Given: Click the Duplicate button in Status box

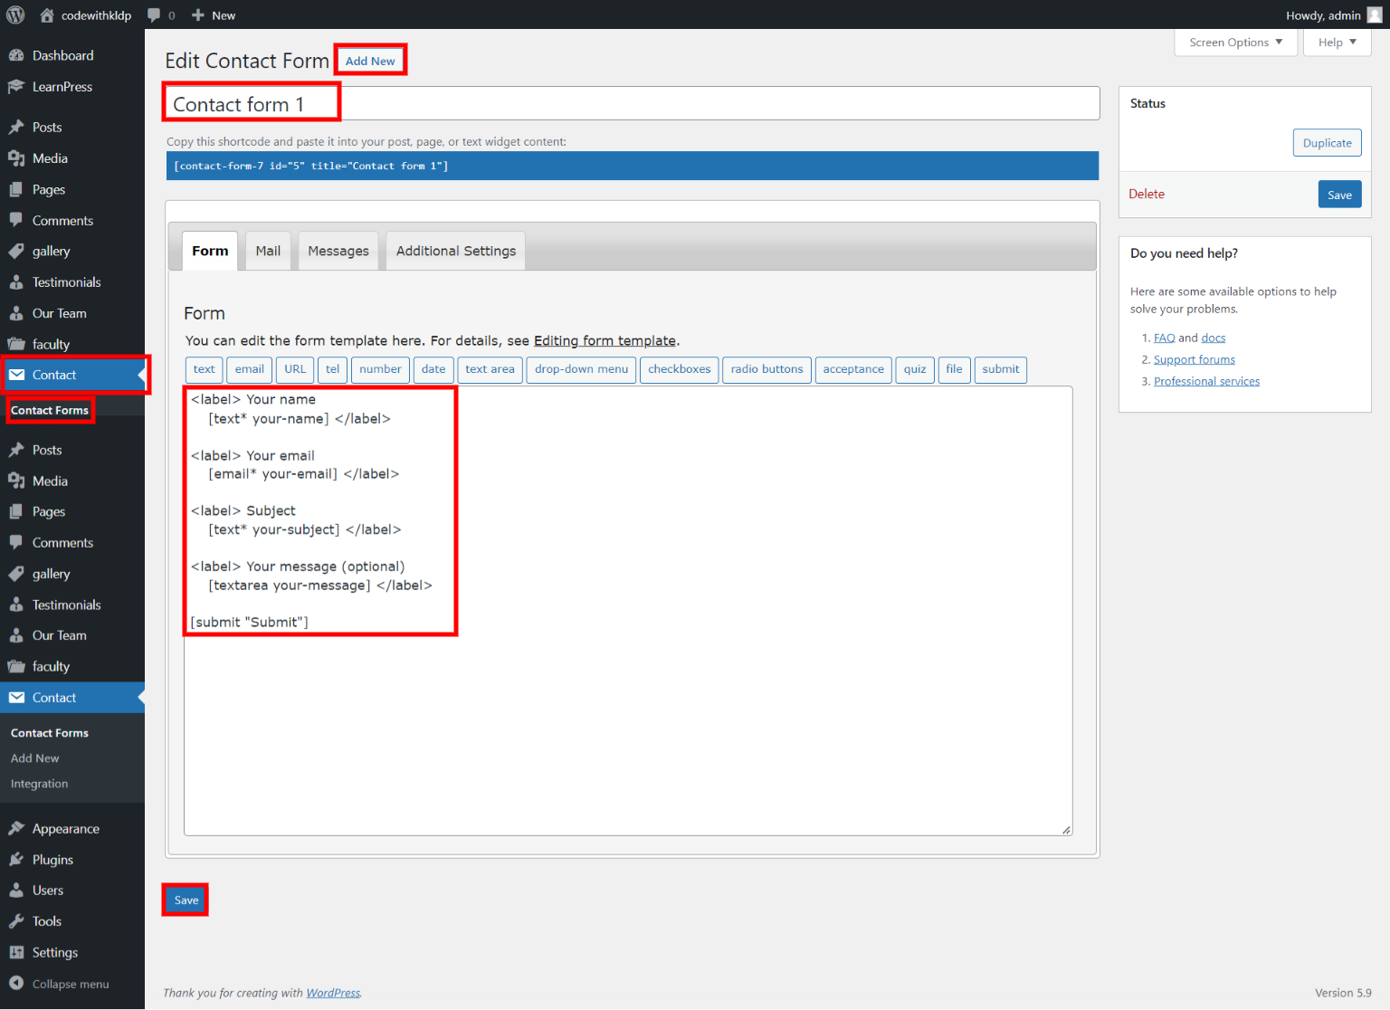Looking at the screenshot, I should (x=1327, y=143).
